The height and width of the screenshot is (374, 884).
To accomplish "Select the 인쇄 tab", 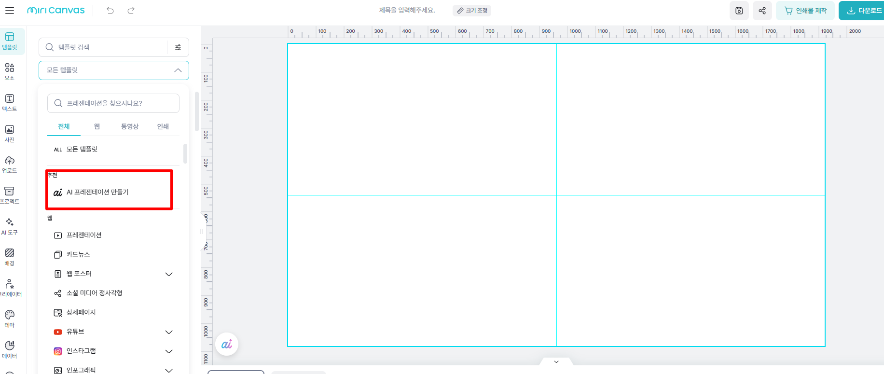I will pos(163,126).
